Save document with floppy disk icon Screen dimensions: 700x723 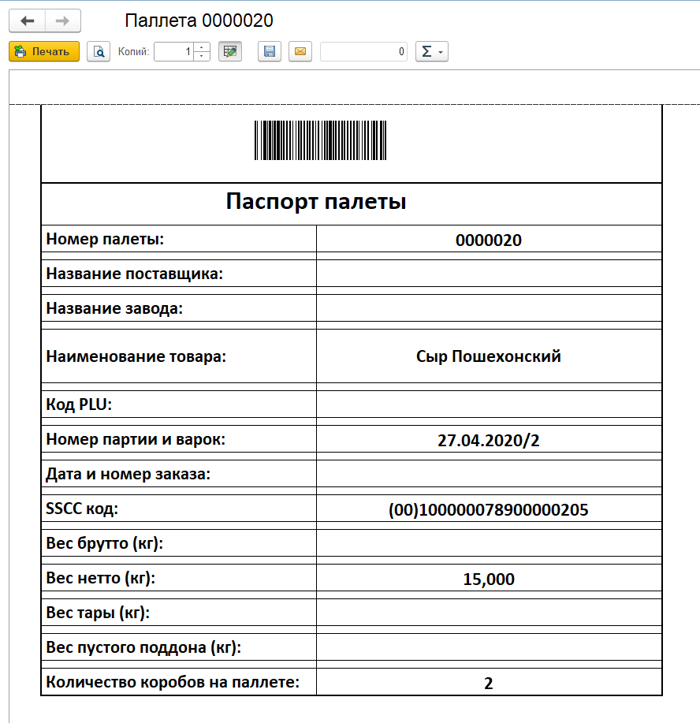click(x=270, y=51)
